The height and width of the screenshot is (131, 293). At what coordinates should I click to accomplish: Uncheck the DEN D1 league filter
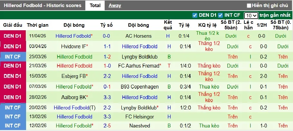pos(194,15)
